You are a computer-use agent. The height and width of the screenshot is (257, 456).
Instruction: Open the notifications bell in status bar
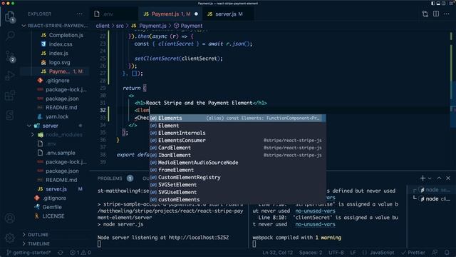click(x=447, y=253)
